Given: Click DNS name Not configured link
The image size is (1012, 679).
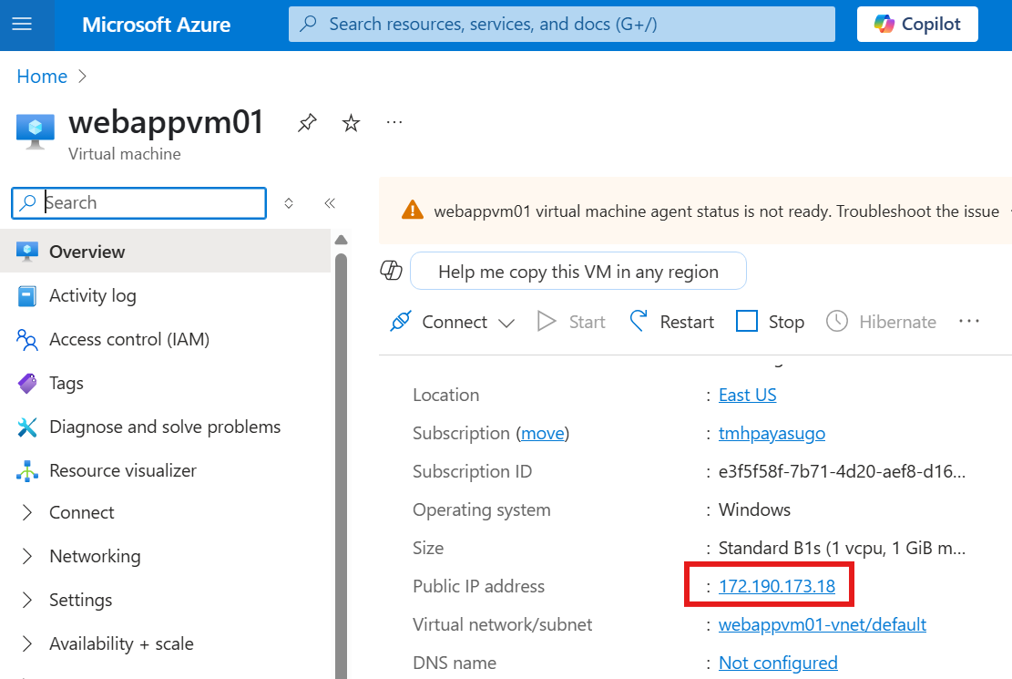Looking at the screenshot, I should 778,663.
